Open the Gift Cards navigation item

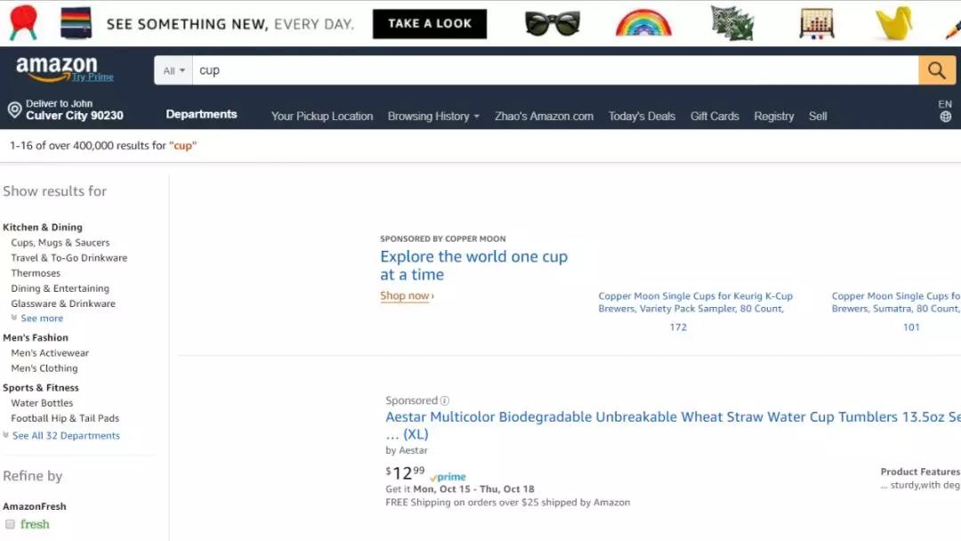tap(715, 116)
